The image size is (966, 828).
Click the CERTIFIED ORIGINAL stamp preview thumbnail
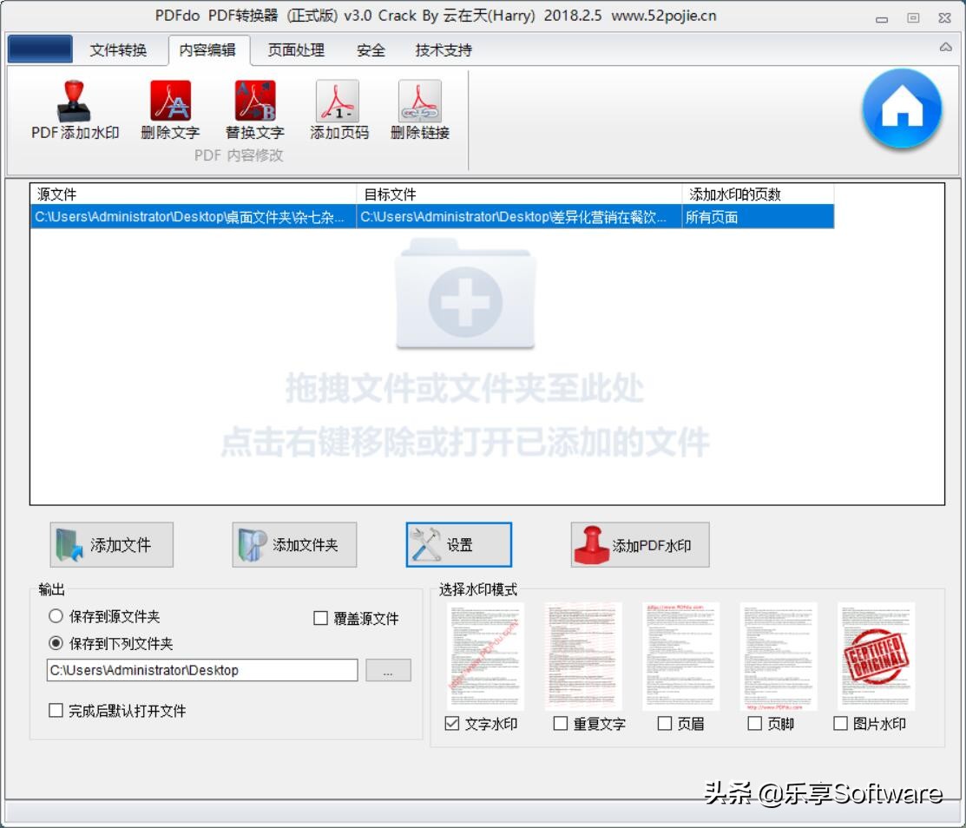[x=874, y=655]
